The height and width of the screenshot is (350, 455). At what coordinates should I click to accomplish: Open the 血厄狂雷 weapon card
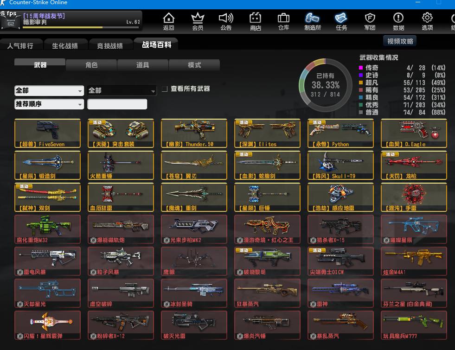pyautogui.click(x=121, y=197)
